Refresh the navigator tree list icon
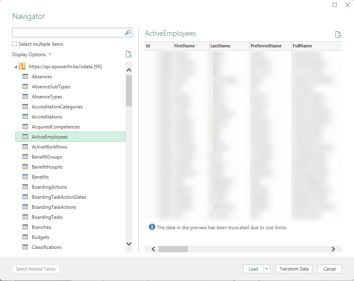 click(x=128, y=54)
